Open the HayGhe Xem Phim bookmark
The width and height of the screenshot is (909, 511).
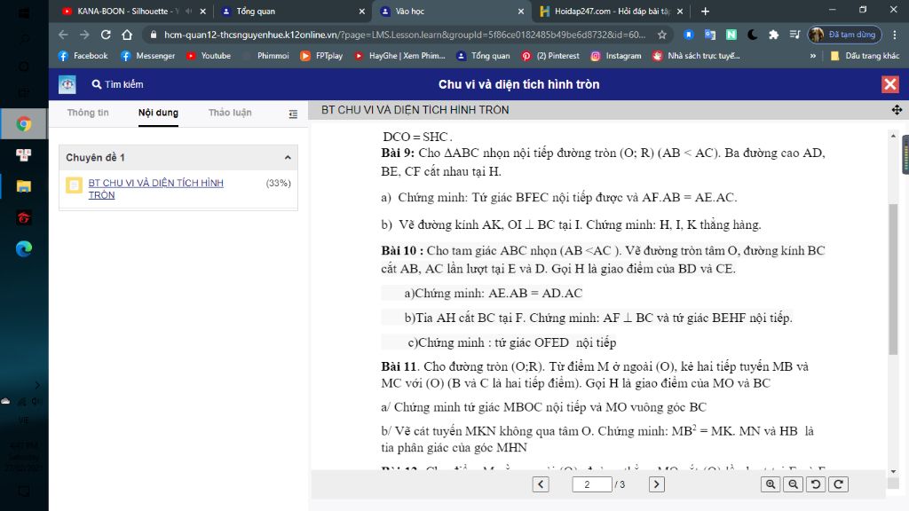click(x=399, y=56)
